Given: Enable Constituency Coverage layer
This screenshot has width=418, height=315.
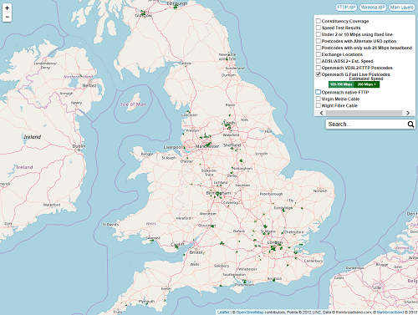Looking at the screenshot, I should pyautogui.click(x=318, y=21).
